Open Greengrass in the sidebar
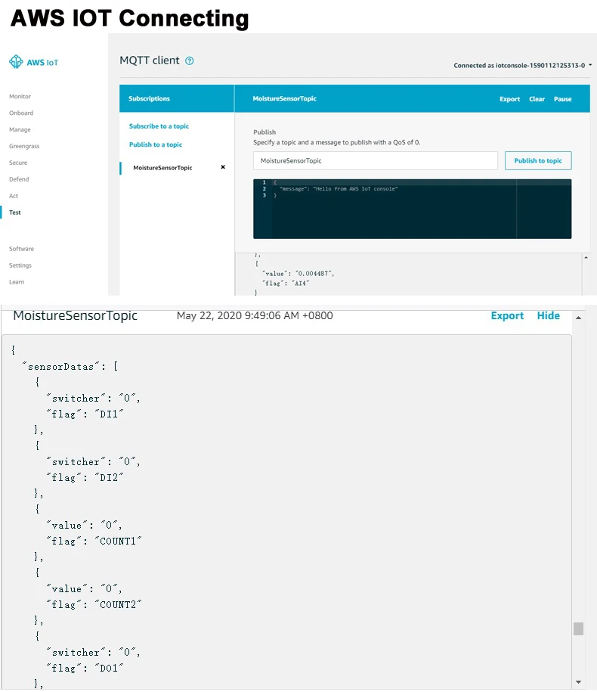 click(24, 146)
